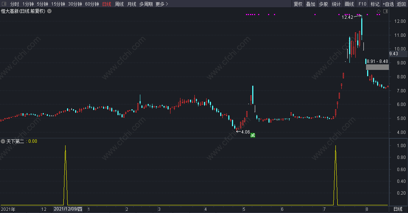Click the gray 8.91 - 8.48 gap bar

point(377,67)
